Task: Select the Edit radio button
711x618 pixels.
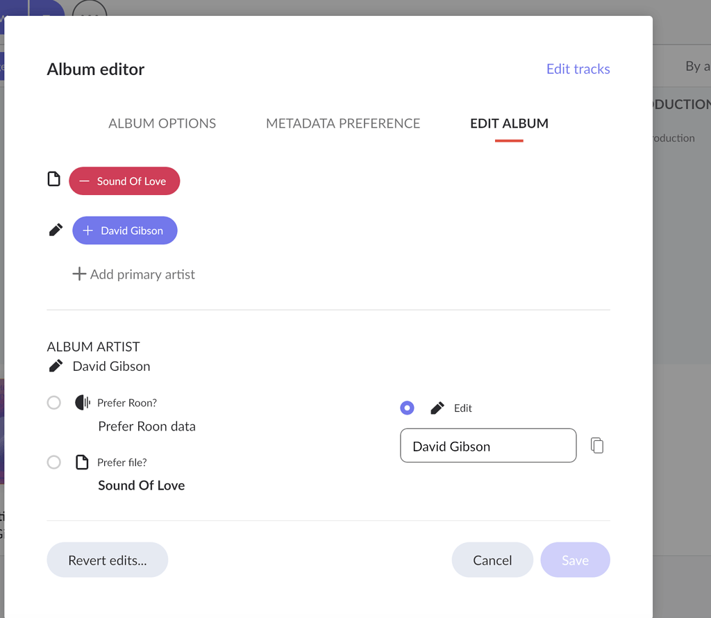Action: 407,408
